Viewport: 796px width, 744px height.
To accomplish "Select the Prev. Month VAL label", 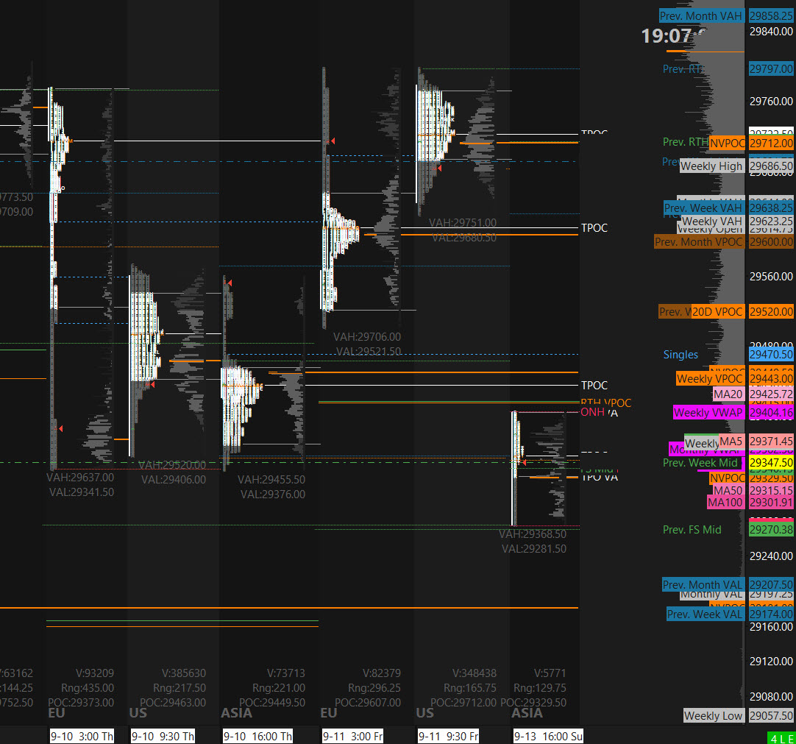I will [x=703, y=584].
